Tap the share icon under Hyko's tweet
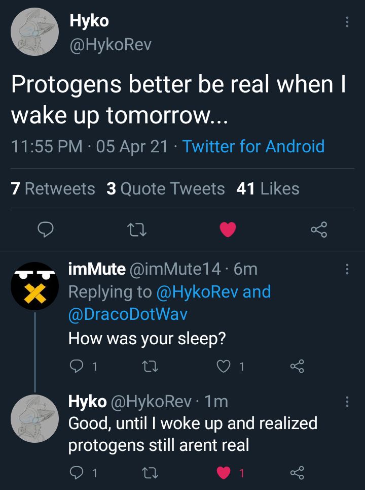 319,230
